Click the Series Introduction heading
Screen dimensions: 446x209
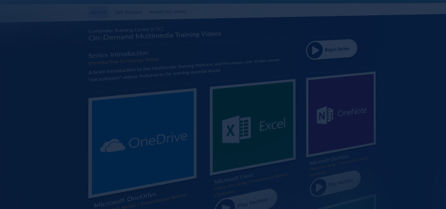(x=118, y=54)
